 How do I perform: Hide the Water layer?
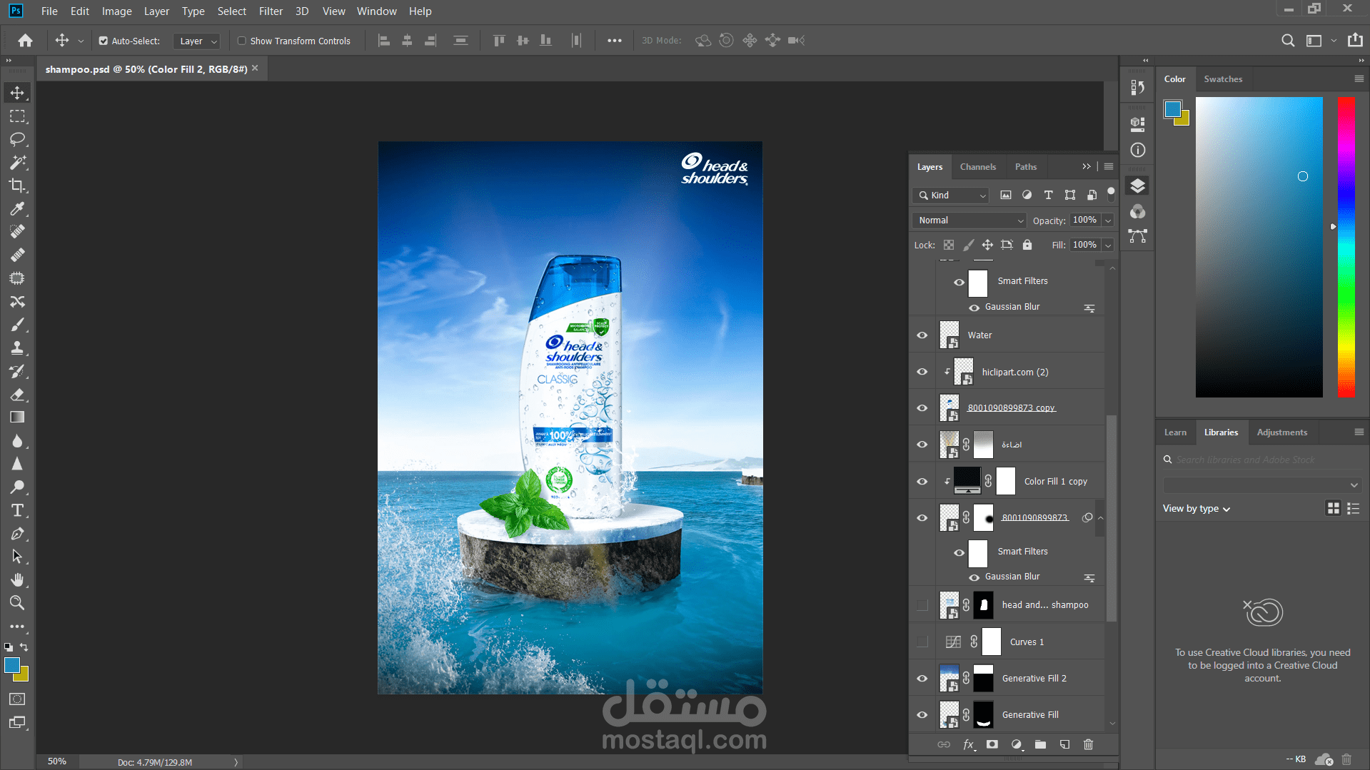tap(922, 335)
